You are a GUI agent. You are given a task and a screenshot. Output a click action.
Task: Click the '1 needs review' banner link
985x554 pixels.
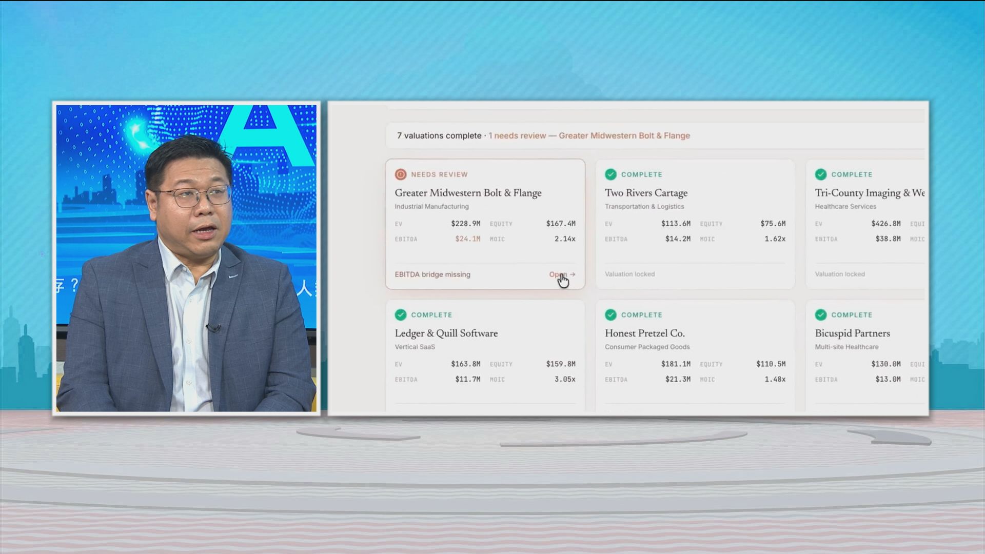coord(589,135)
